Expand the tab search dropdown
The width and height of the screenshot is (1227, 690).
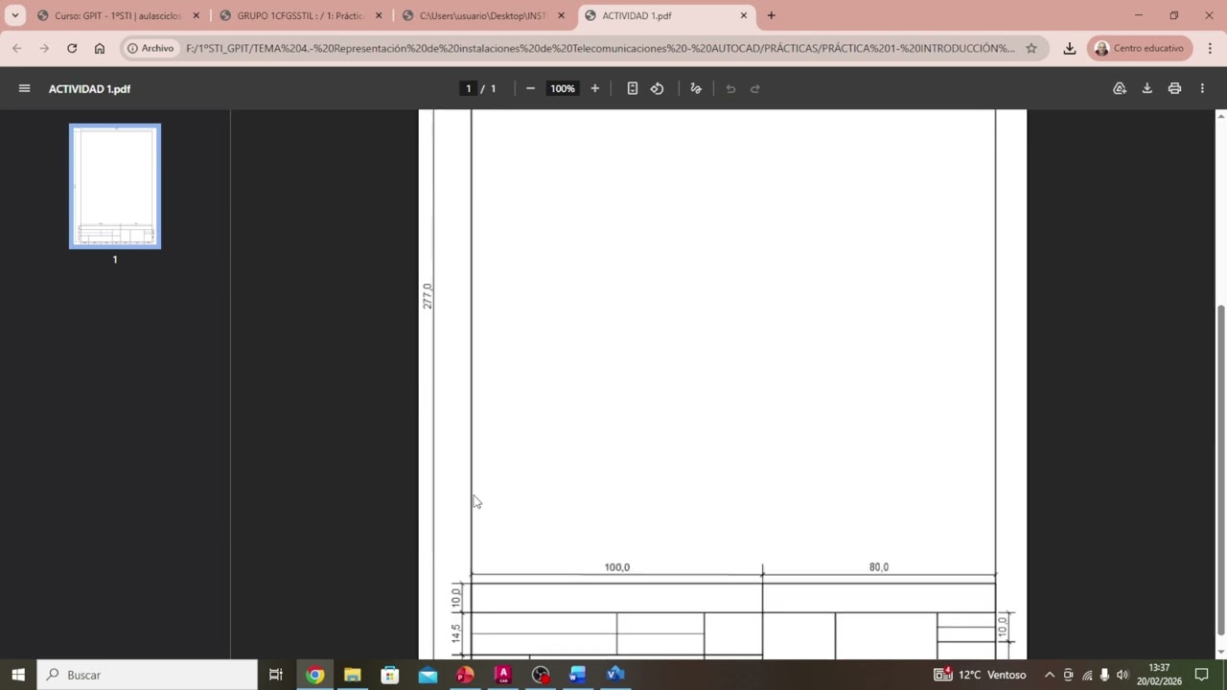(x=15, y=15)
